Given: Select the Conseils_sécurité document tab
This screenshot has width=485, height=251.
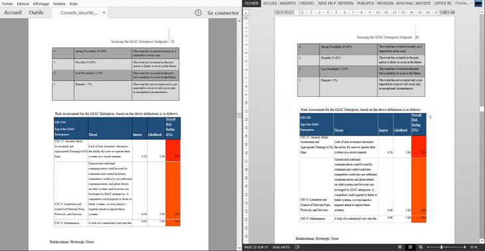Looking at the screenshot, I should pos(80,13).
